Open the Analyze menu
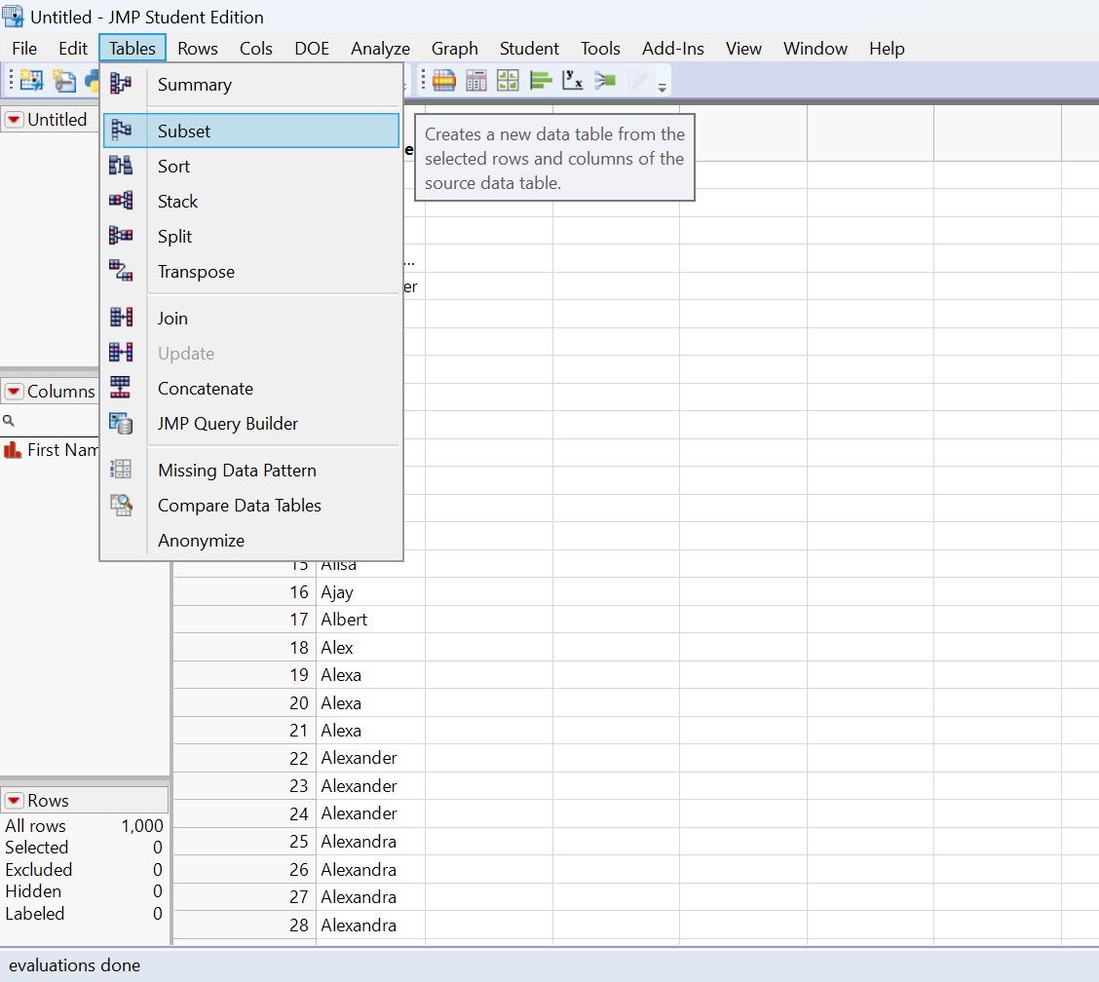 coord(380,48)
